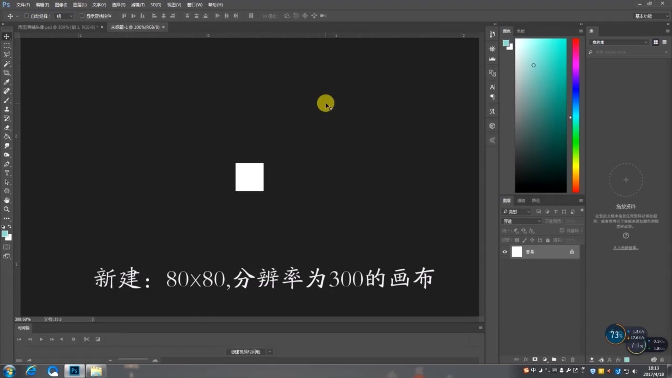Image resolution: width=672 pixels, height=378 pixels.
Task: Add layer style fx in Layers panel
Action: pos(526,360)
